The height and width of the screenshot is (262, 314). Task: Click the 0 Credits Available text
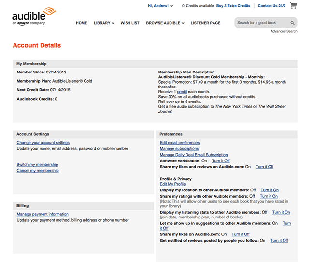pyautogui.click(x=198, y=6)
